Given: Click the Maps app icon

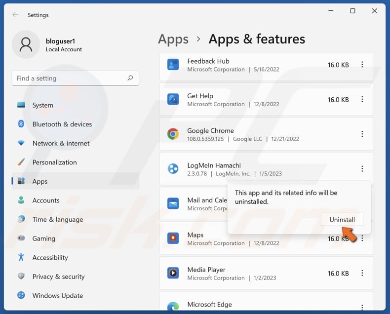Looking at the screenshot, I should 173,238.
